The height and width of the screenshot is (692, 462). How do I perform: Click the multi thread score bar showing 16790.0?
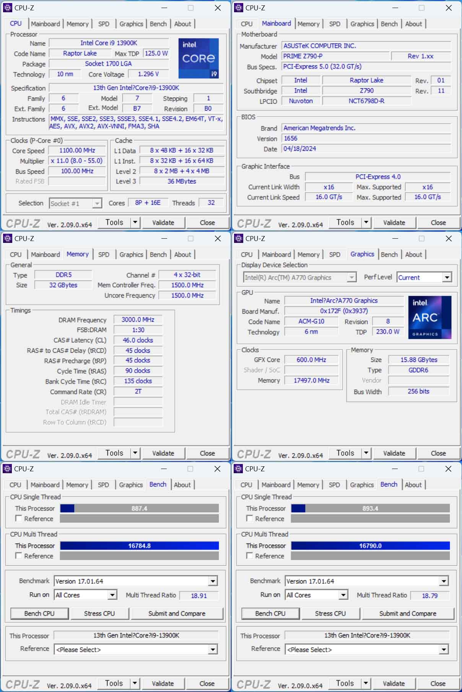click(x=370, y=545)
